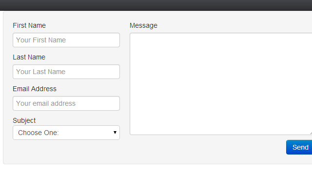Open the Subject 'Choose One:' dropdown

pos(66,133)
